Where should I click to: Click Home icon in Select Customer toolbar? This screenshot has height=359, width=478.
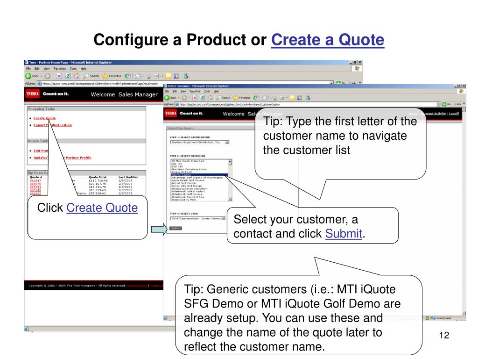point(210,98)
